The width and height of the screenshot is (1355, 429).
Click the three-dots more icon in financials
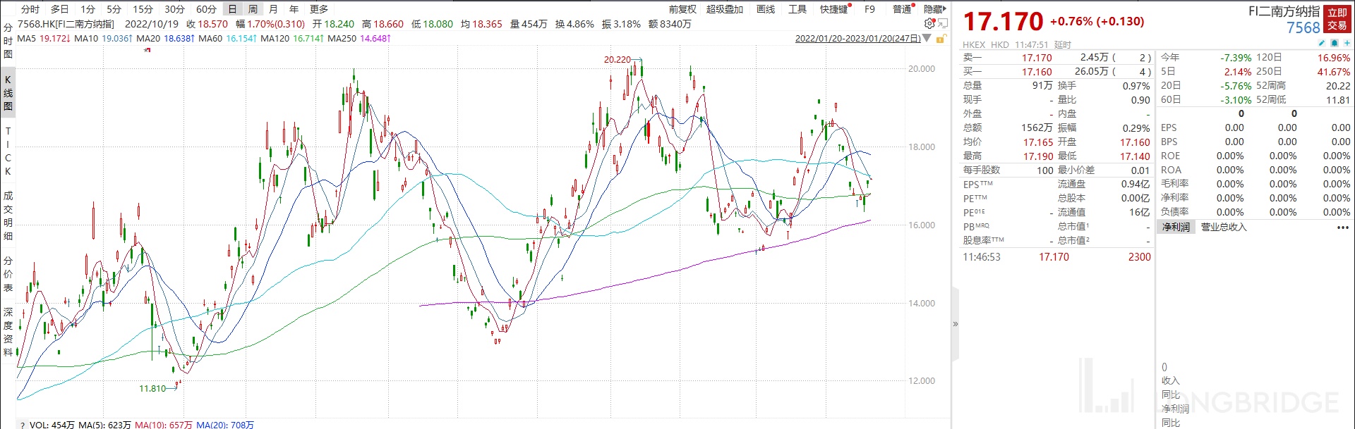(1342, 228)
